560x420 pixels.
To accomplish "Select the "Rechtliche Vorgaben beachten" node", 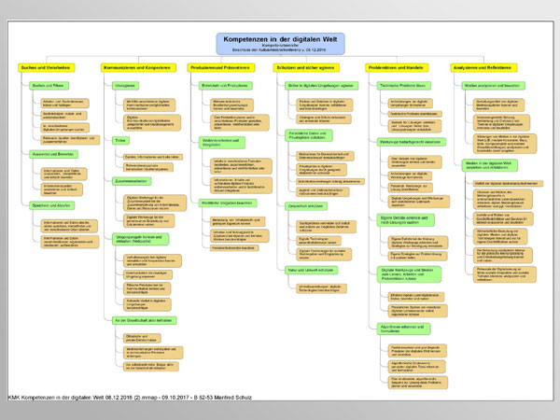I will pyautogui.click(x=229, y=203).
